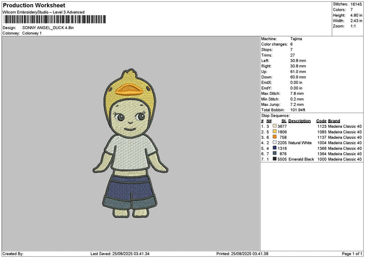Screen dimensions: 365x258
Task: Click the yellow swatch for stitch count 1806
Action: [x=275, y=131]
